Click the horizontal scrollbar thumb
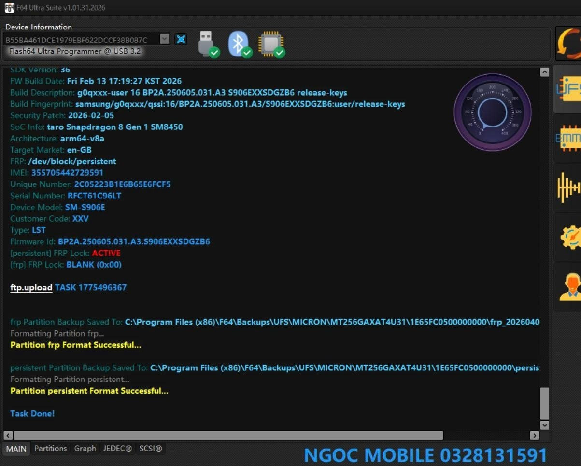581x466 pixels. [x=228, y=436]
